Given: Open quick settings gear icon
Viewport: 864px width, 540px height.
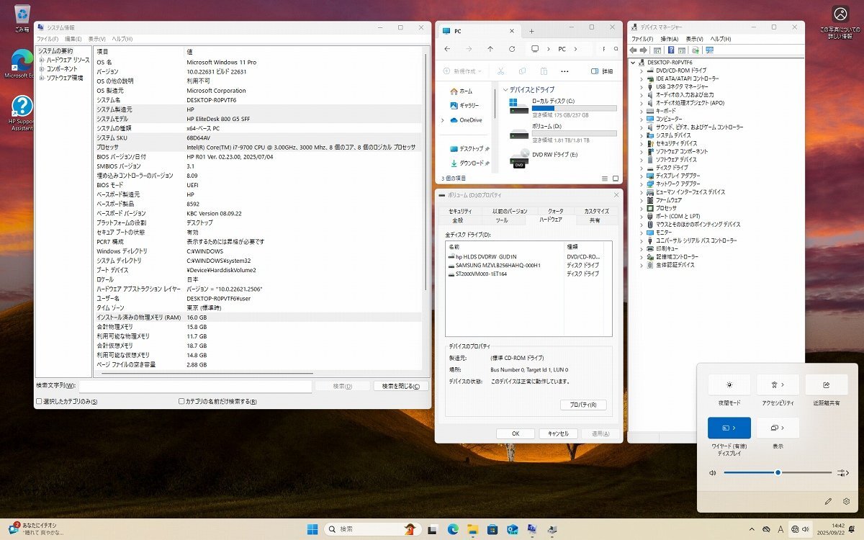Looking at the screenshot, I should [x=846, y=501].
